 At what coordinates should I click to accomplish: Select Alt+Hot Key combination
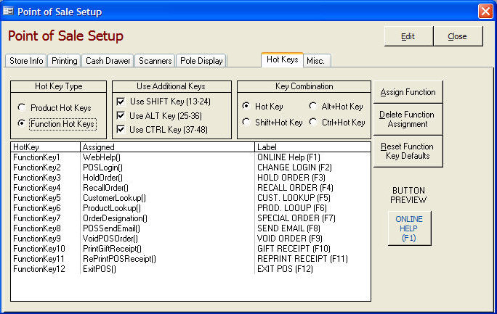tap(313, 107)
